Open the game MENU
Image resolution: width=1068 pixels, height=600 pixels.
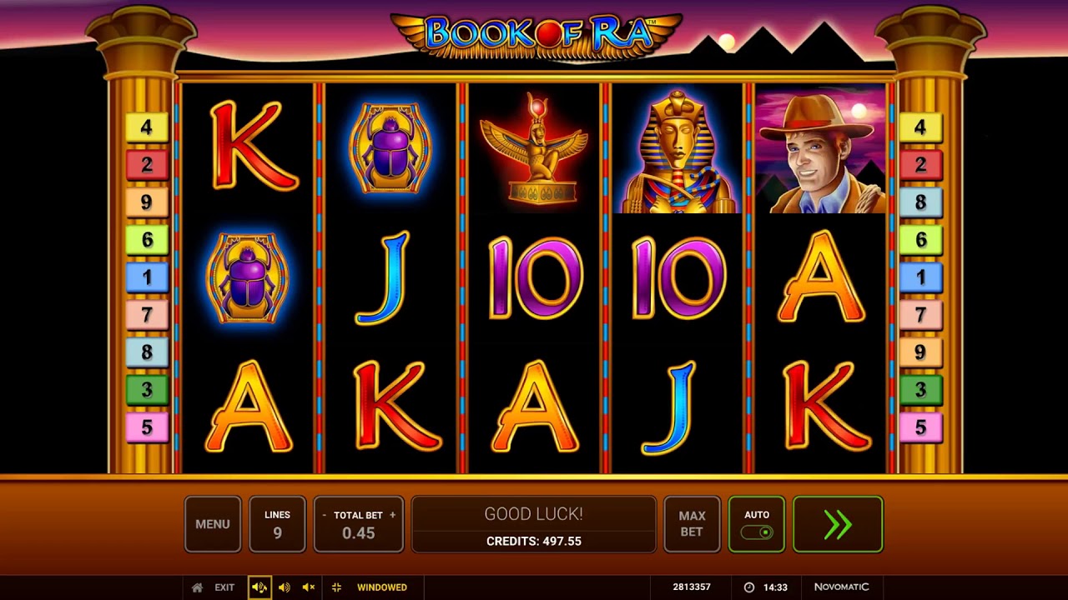[x=213, y=524]
